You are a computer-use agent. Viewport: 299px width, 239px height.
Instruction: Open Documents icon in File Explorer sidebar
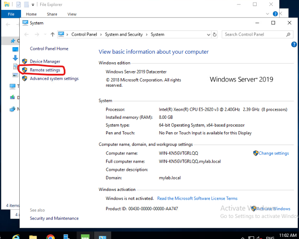point(15,67)
